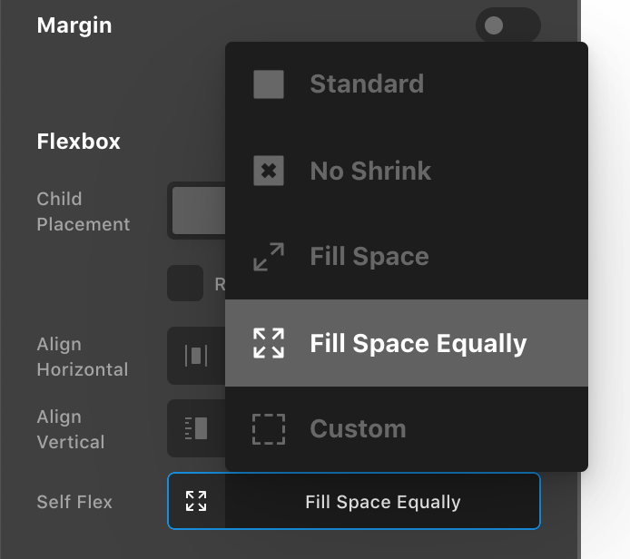Choose the No Shrink menu option

(x=406, y=171)
